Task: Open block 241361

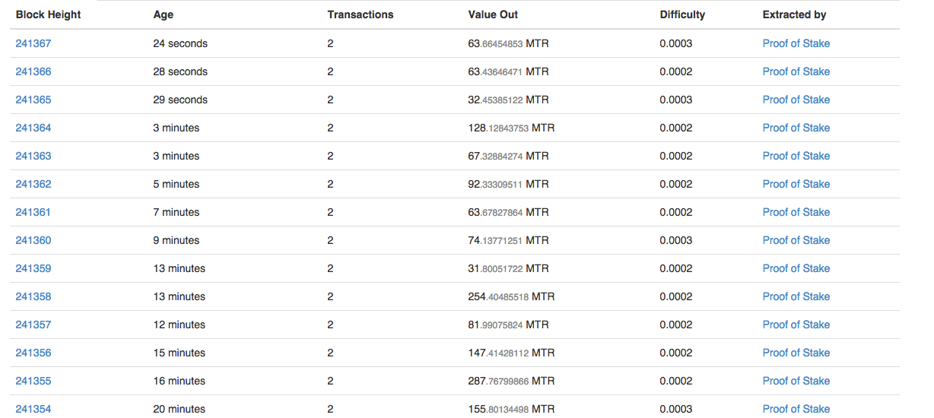Action: (33, 212)
